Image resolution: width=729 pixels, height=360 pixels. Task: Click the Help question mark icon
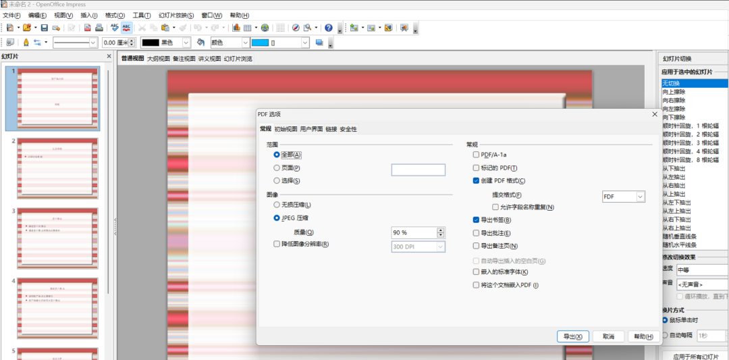click(x=329, y=28)
